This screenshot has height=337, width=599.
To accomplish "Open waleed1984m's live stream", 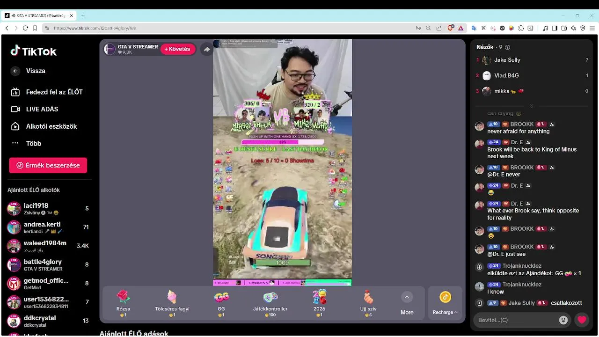I will click(48, 246).
